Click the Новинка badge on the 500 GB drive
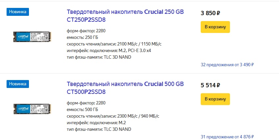The width and height of the screenshot is (279, 140). [x=18, y=84]
